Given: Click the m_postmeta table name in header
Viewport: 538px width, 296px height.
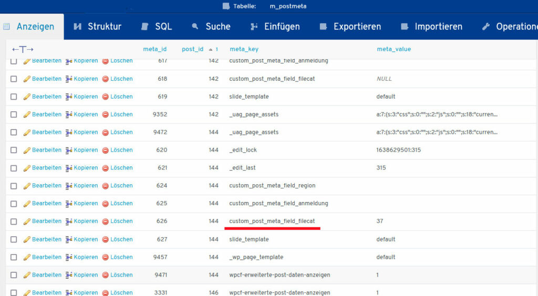Looking at the screenshot, I should pos(288,6).
